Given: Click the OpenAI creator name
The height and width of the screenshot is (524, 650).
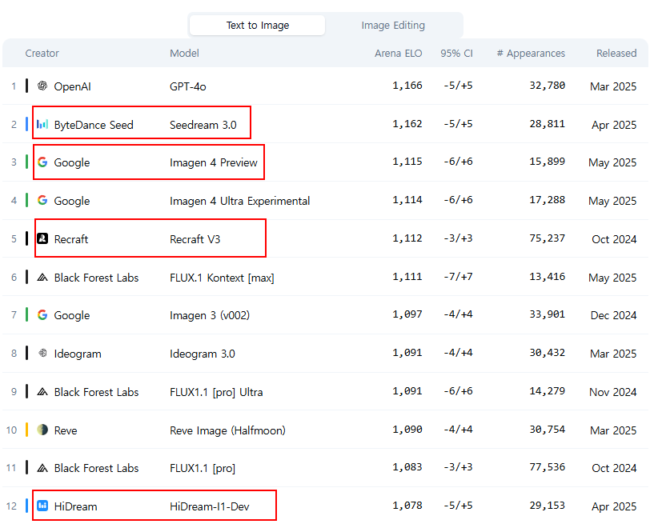Looking at the screenshot, I should 73,86.
